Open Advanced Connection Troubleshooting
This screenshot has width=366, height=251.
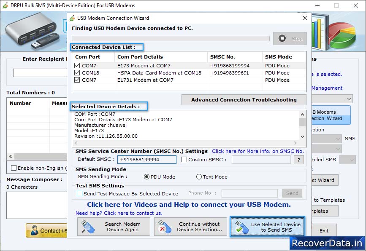(244, 100)
